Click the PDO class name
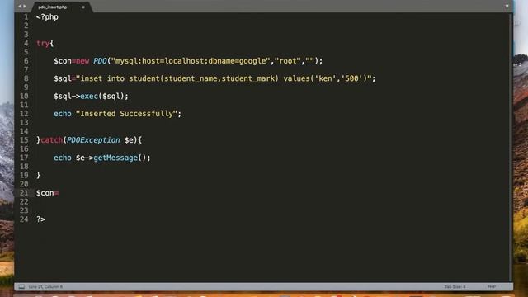This screenshot has height=297, width=528. tap(100, 61)
